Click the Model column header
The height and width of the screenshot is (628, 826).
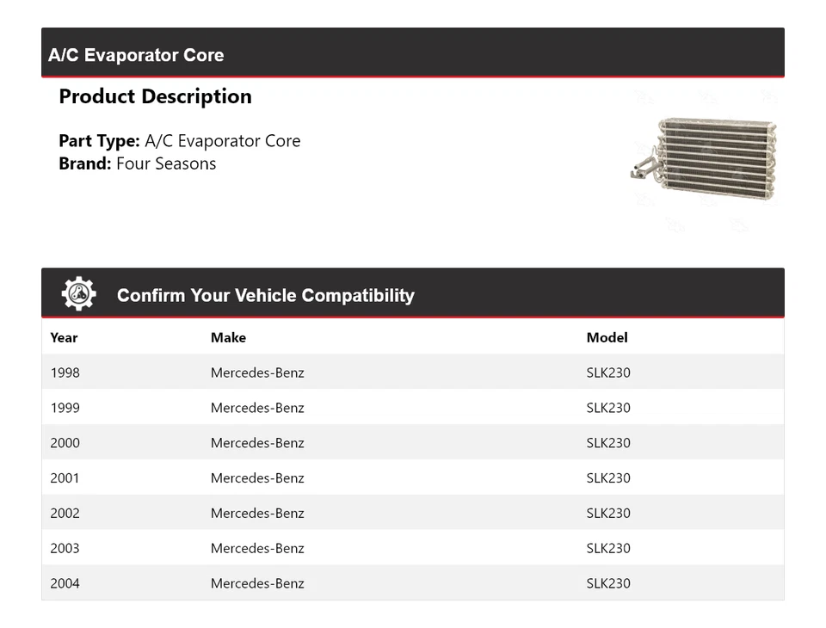pyautogui.click(x=607, y=337)
